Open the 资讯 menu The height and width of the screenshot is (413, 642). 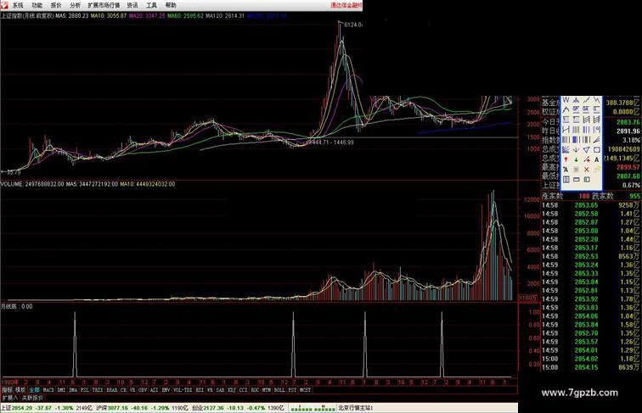[x=132, y=5]
